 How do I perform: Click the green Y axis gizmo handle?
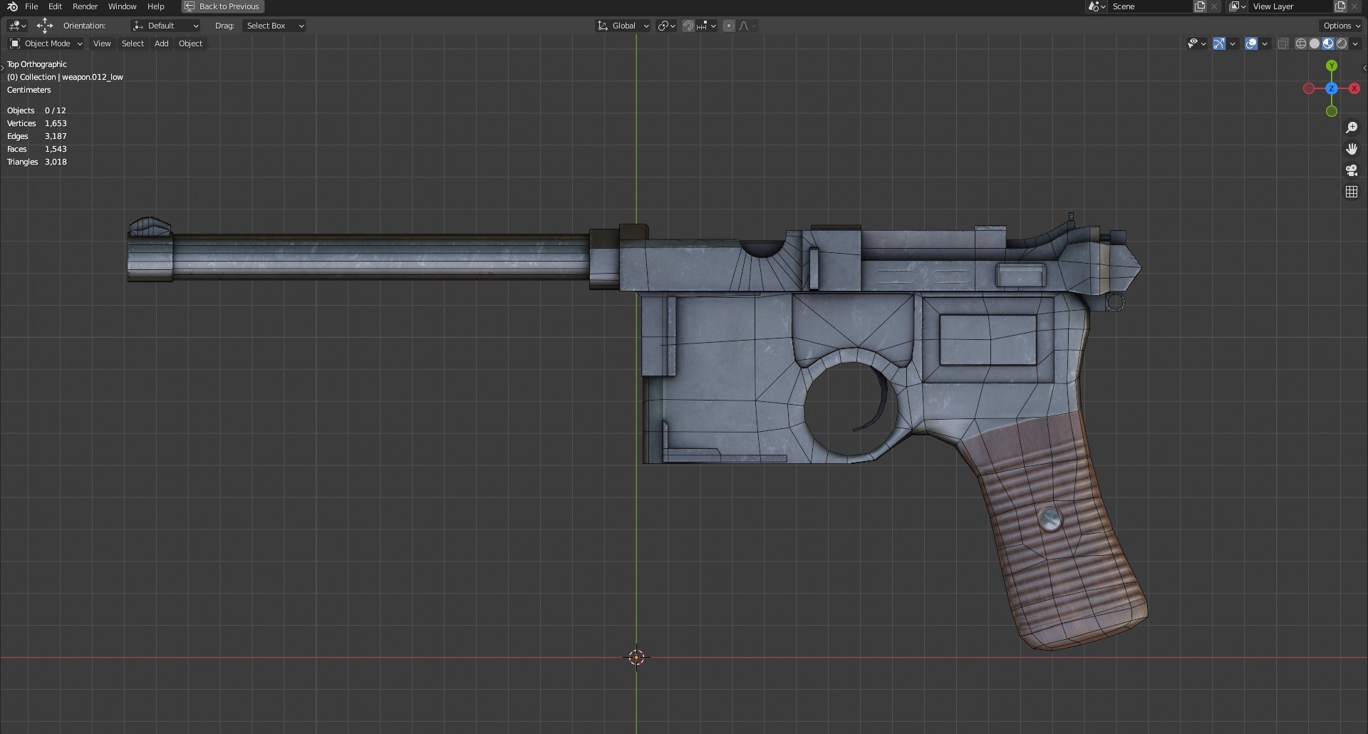(x=1332, y=66)
